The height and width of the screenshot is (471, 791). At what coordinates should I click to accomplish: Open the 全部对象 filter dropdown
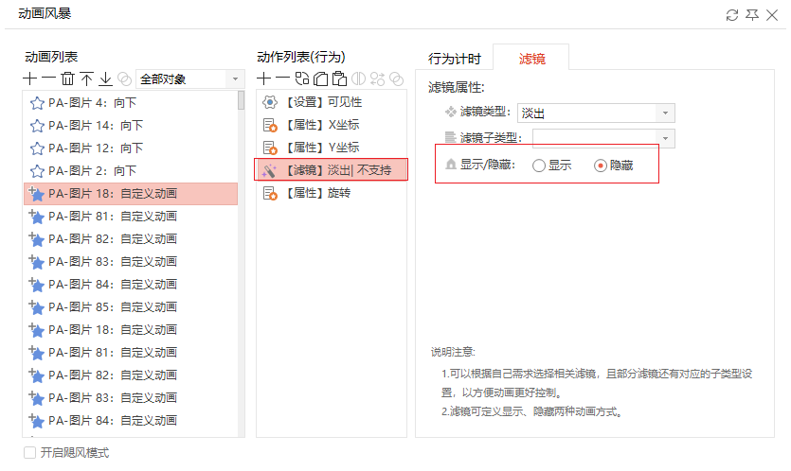coord(190,79)
